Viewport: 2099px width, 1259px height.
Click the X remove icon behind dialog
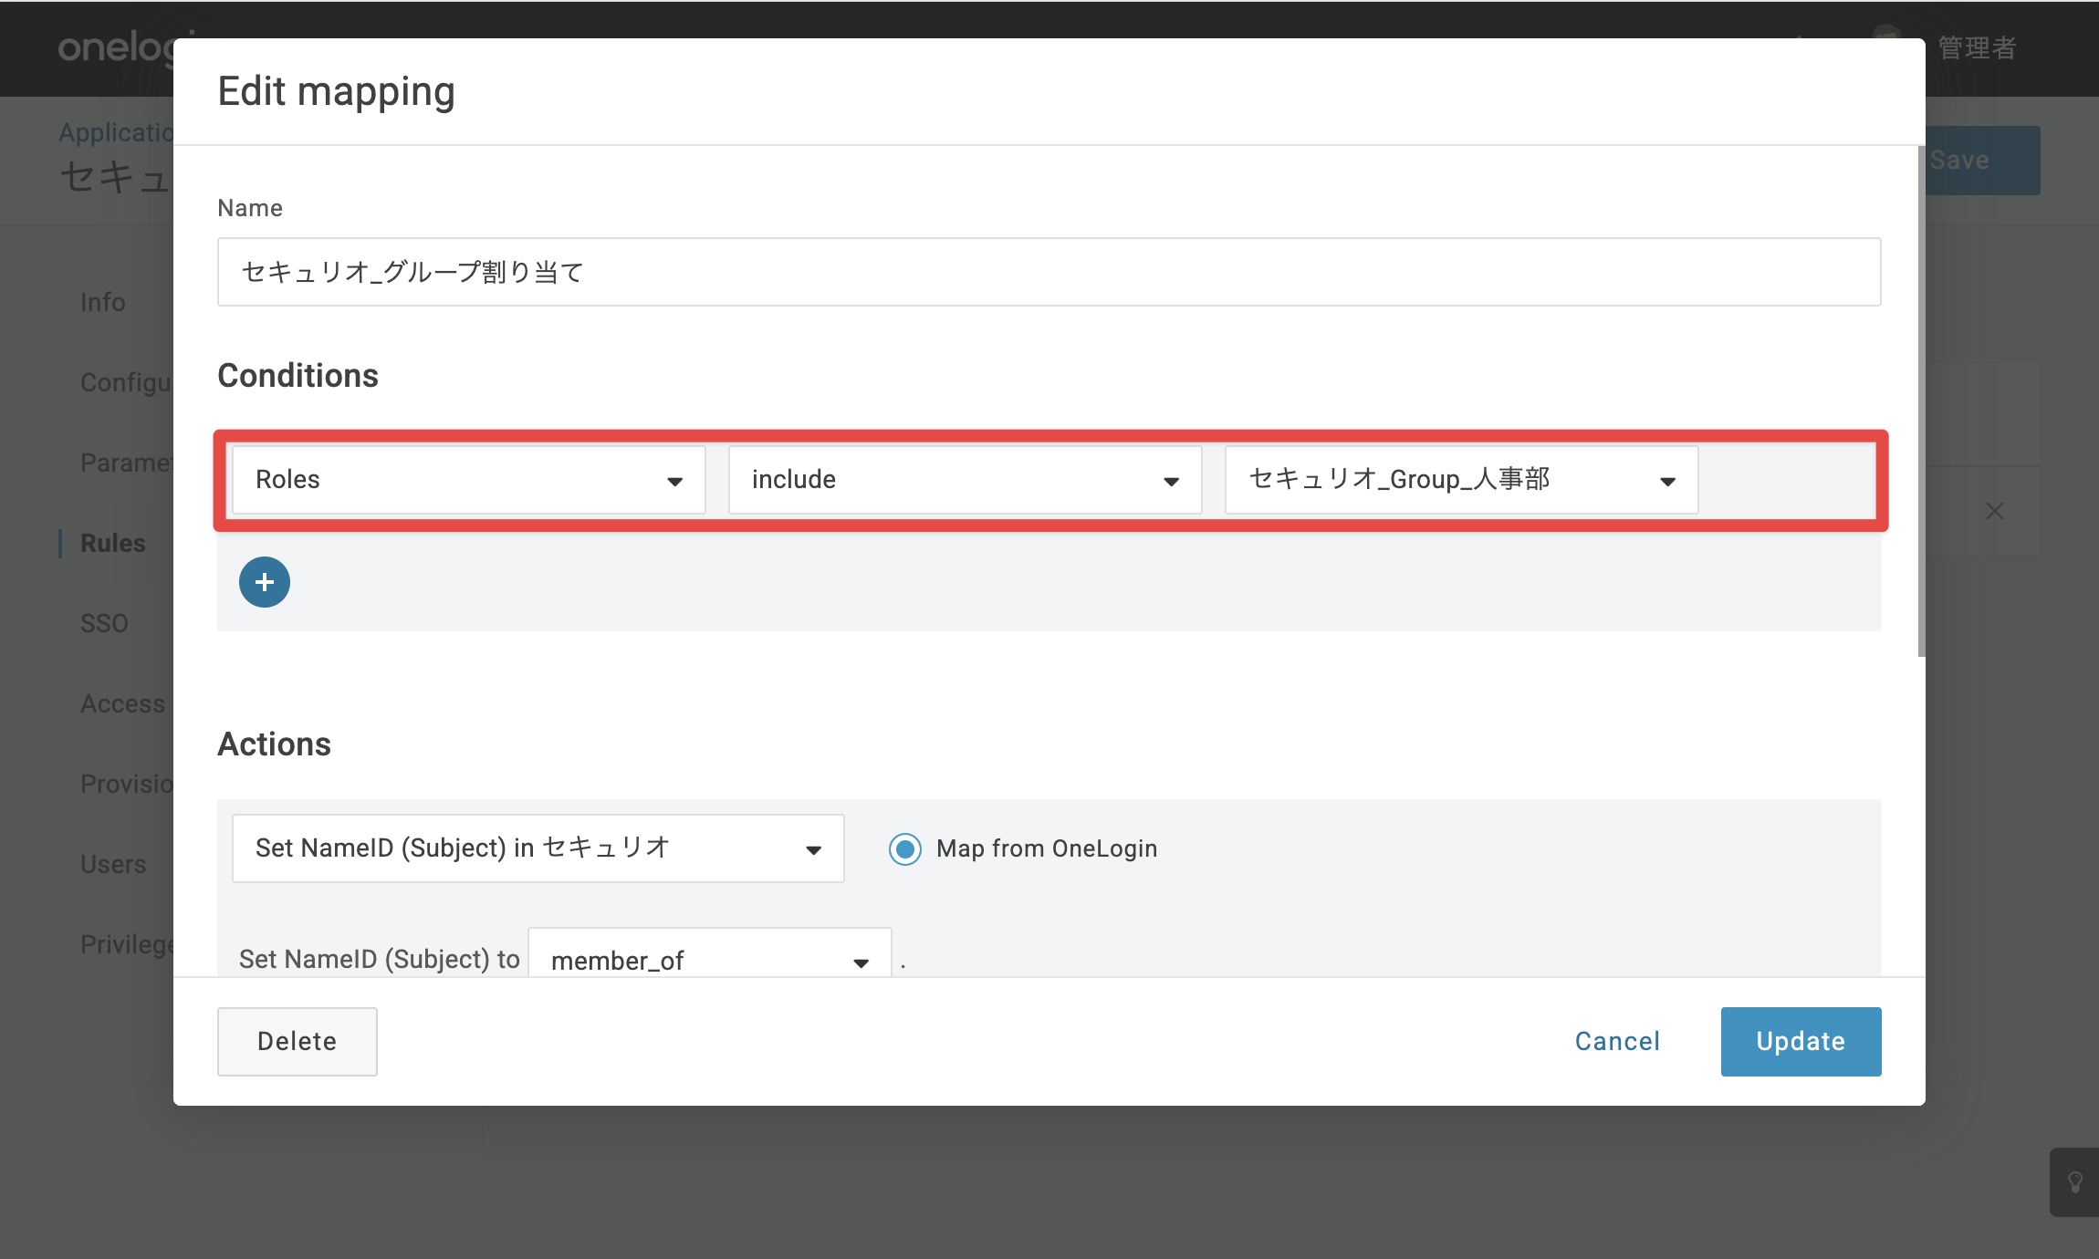tap(1995, 511)
